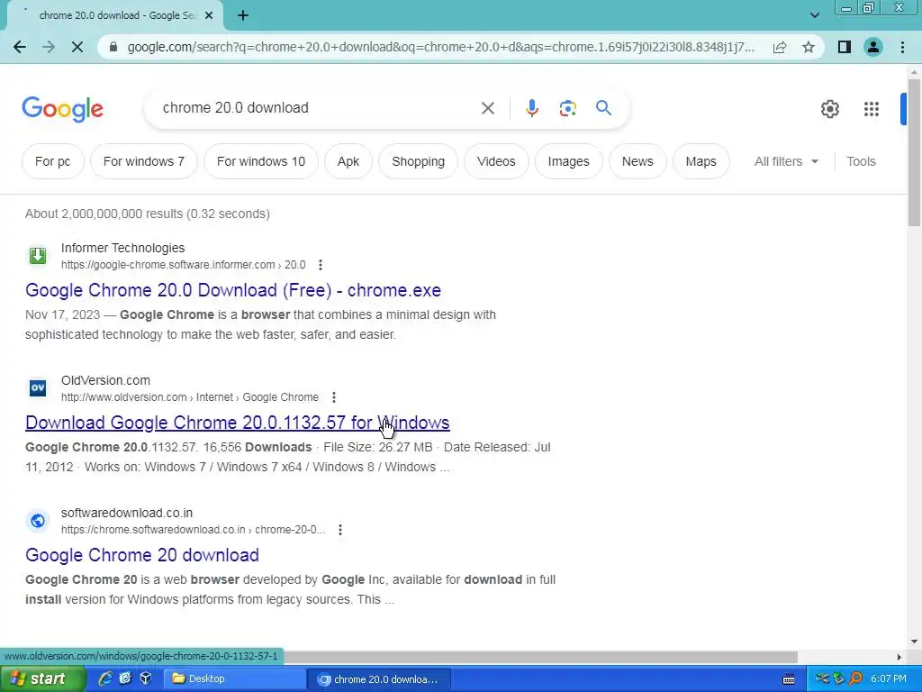922x692 pixels.
Task: Open a new browser tab
Action: click(243, 16)
